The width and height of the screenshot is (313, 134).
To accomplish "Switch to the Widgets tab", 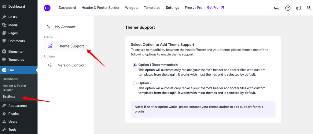I will [x=132, y=8].
